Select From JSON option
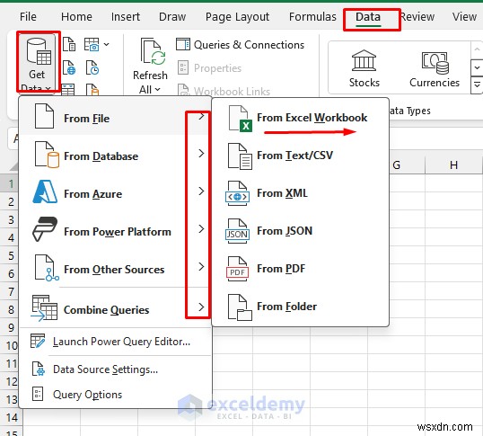The image size is (483, 436). 301,231
